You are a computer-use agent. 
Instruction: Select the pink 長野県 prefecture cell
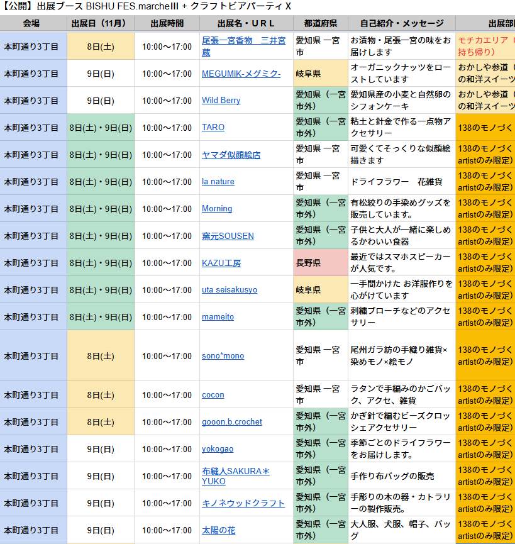(320, 263)
